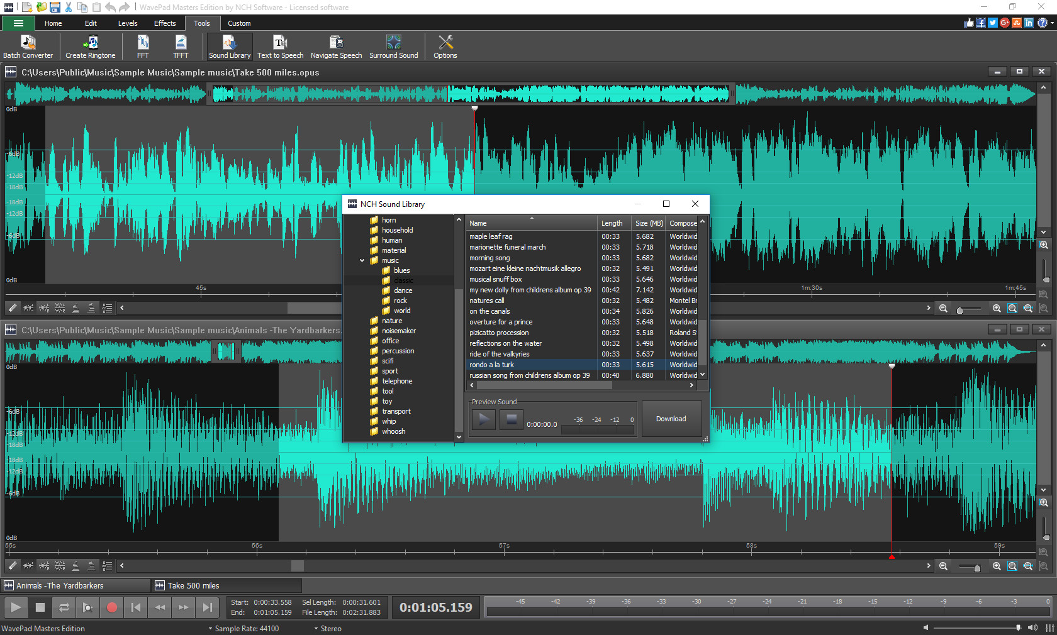Launch Create Ringtone

[90, 47]
